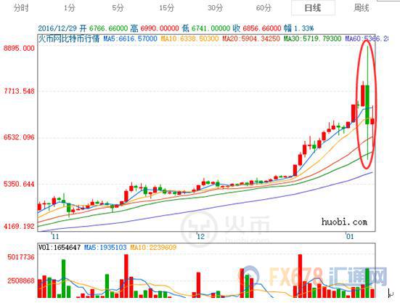The height and width of the screenshot is (303, 400).
Task: Click the closing price 6856.66000 value
Action: 262,28
